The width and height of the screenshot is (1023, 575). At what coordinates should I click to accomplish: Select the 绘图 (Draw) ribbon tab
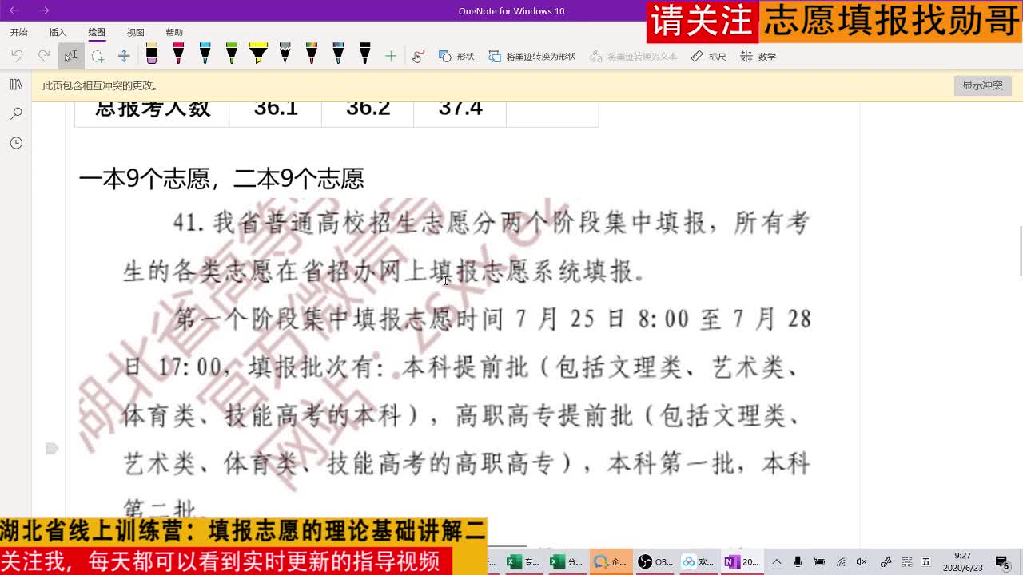(x=97, y=32)
